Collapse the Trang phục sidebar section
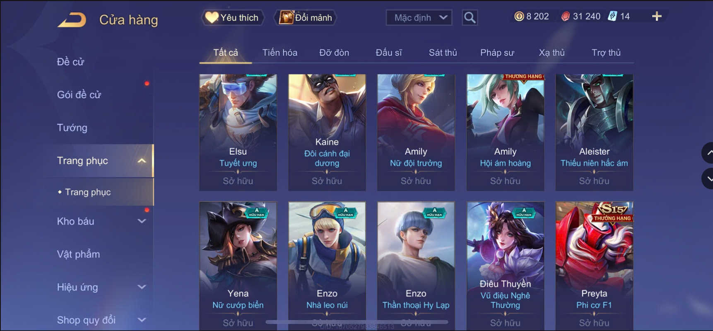Screen dimensions: 713x331 [142, 161]
